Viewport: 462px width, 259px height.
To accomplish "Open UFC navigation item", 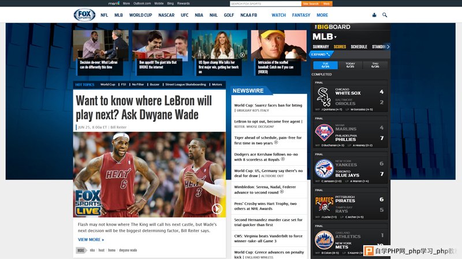I will click(184, 15).
